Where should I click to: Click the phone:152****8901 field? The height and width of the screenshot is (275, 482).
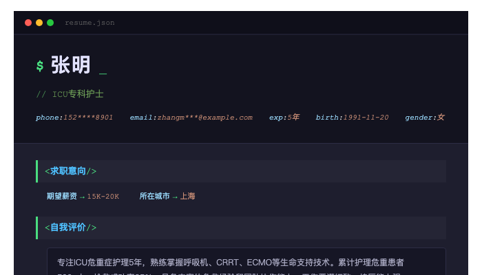pyautogui.click(x=74, y=118)
